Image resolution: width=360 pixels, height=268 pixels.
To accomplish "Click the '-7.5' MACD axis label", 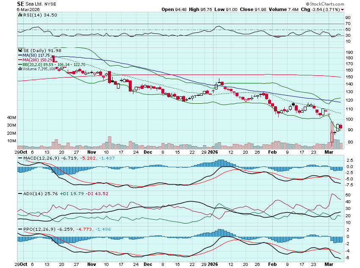I will coord(349,185).
